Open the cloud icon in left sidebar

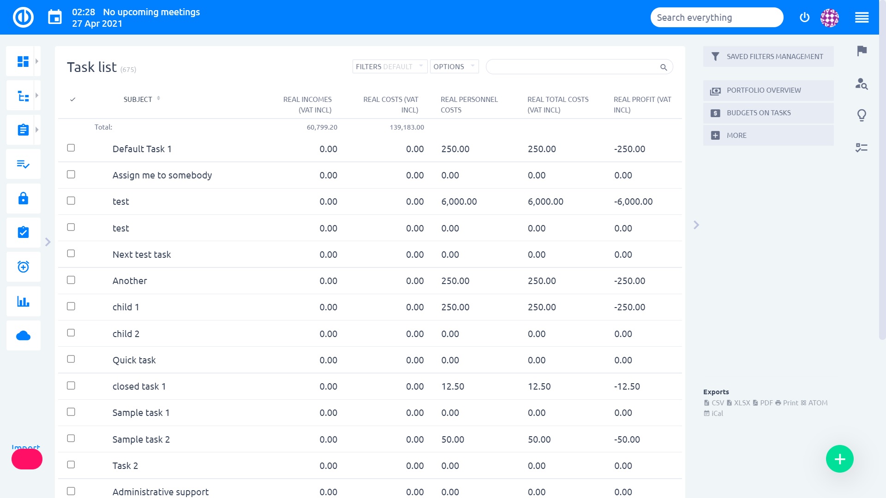(23, 336)
